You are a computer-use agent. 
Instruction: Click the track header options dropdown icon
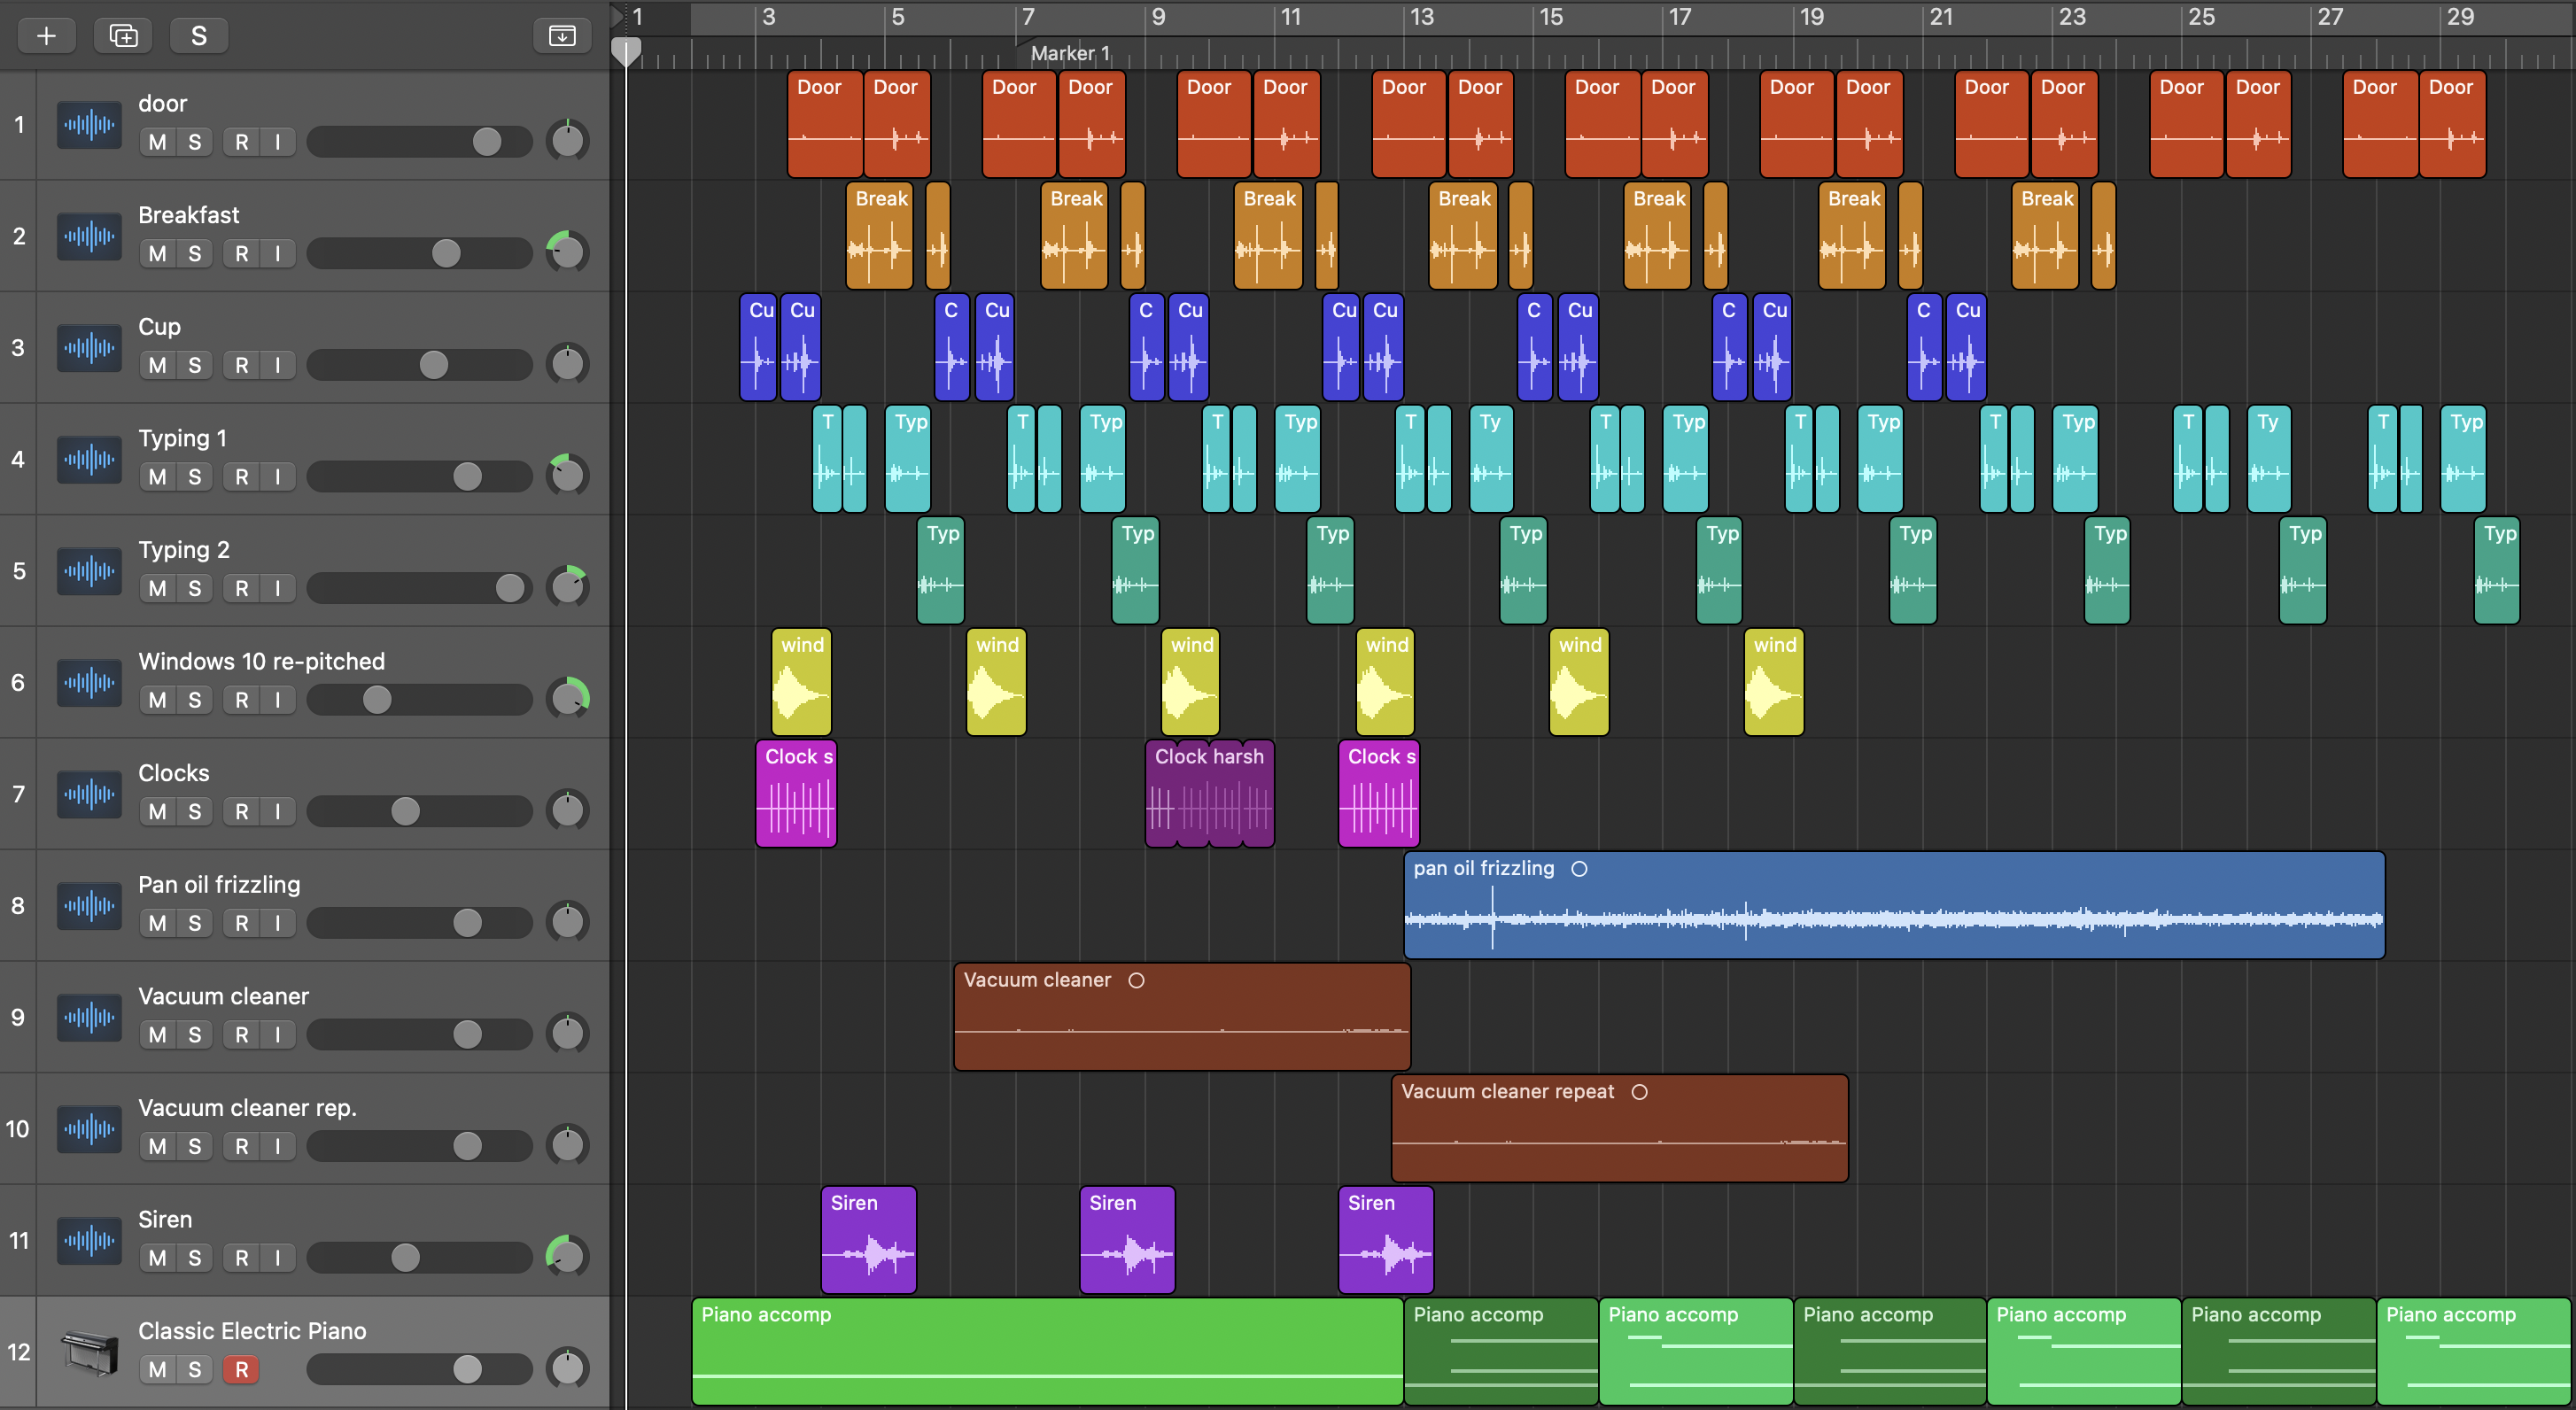[x=562, y=36]
